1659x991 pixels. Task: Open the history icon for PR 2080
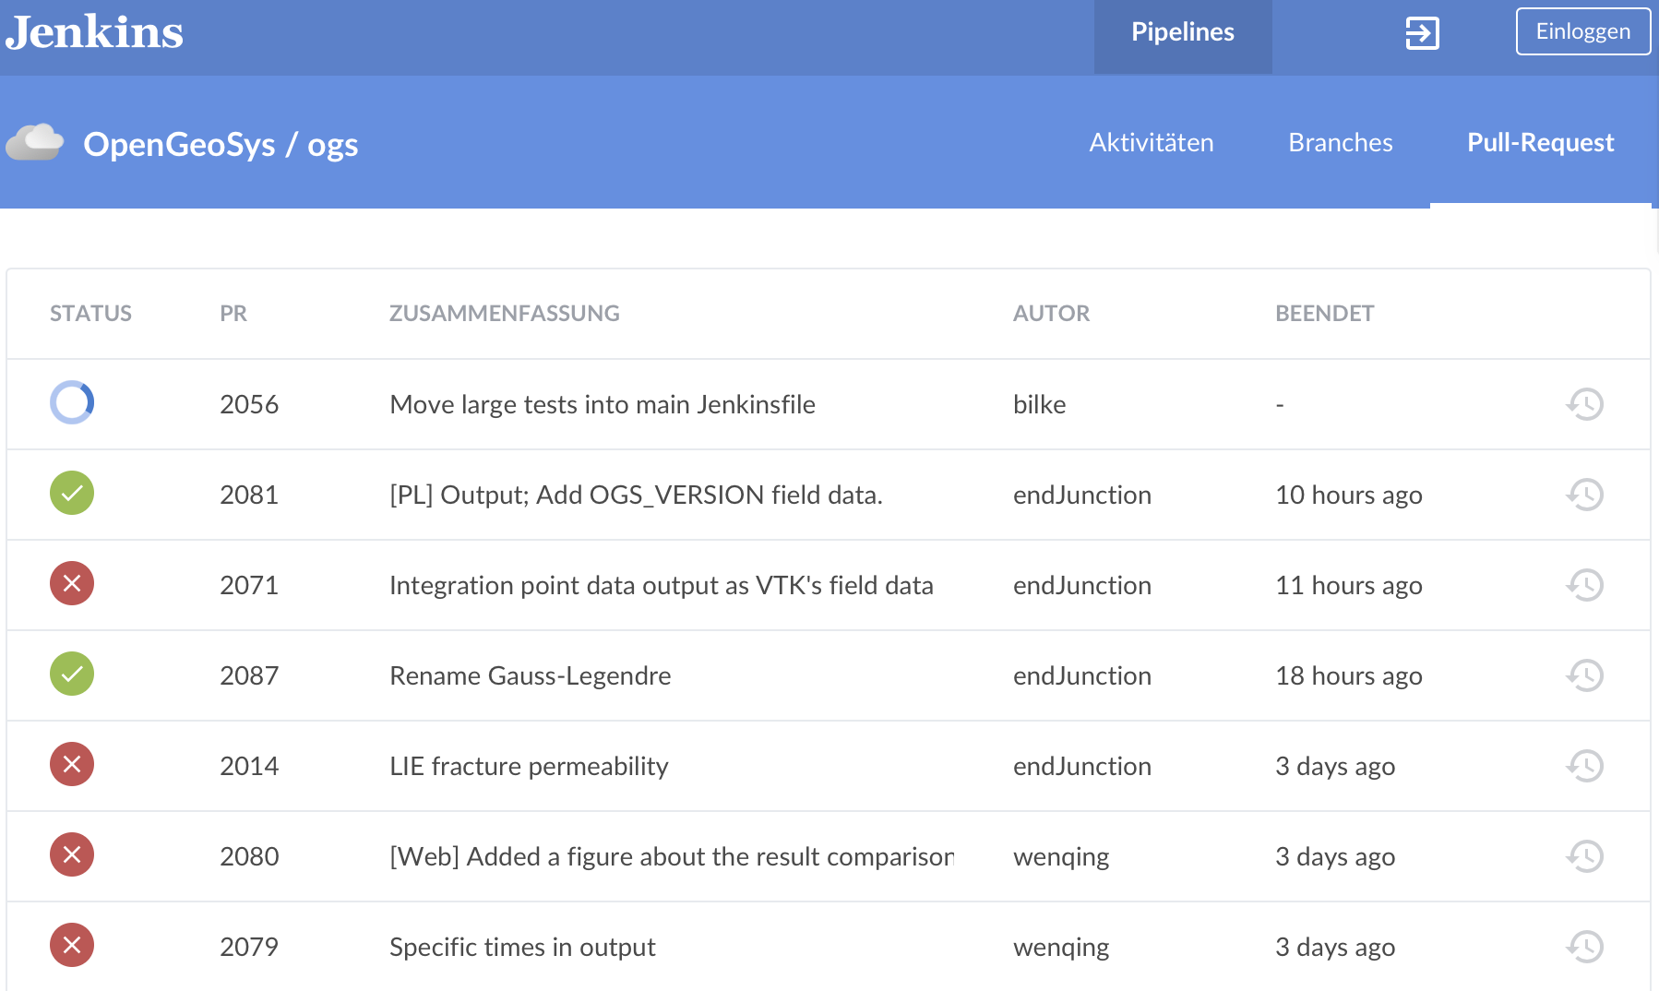(1584, 855)
